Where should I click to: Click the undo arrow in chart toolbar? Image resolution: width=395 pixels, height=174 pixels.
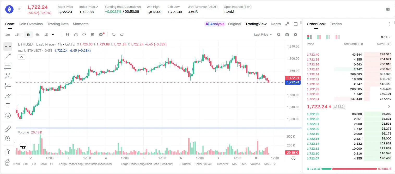pyautogui.click(x=114, y=35)
